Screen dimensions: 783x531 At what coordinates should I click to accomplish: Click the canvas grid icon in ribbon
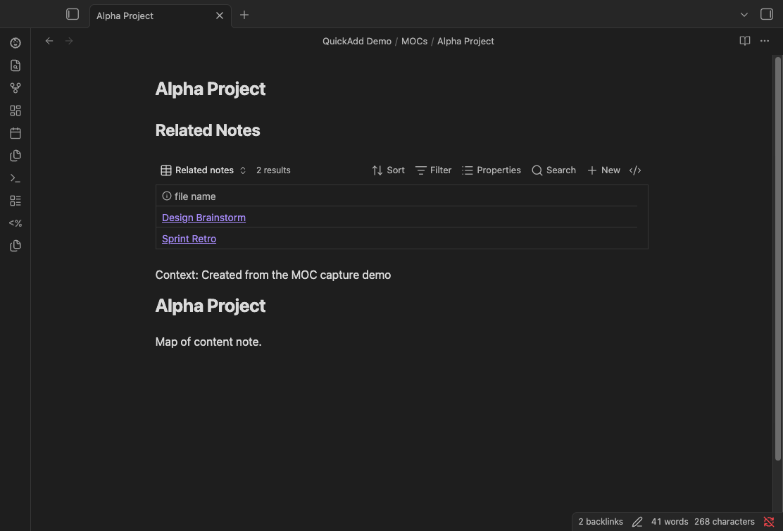(15, 111)
